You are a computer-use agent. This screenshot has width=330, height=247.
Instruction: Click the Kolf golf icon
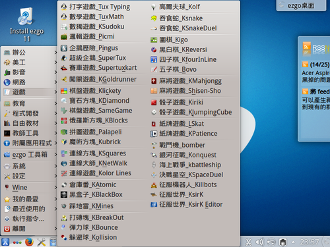154,7
